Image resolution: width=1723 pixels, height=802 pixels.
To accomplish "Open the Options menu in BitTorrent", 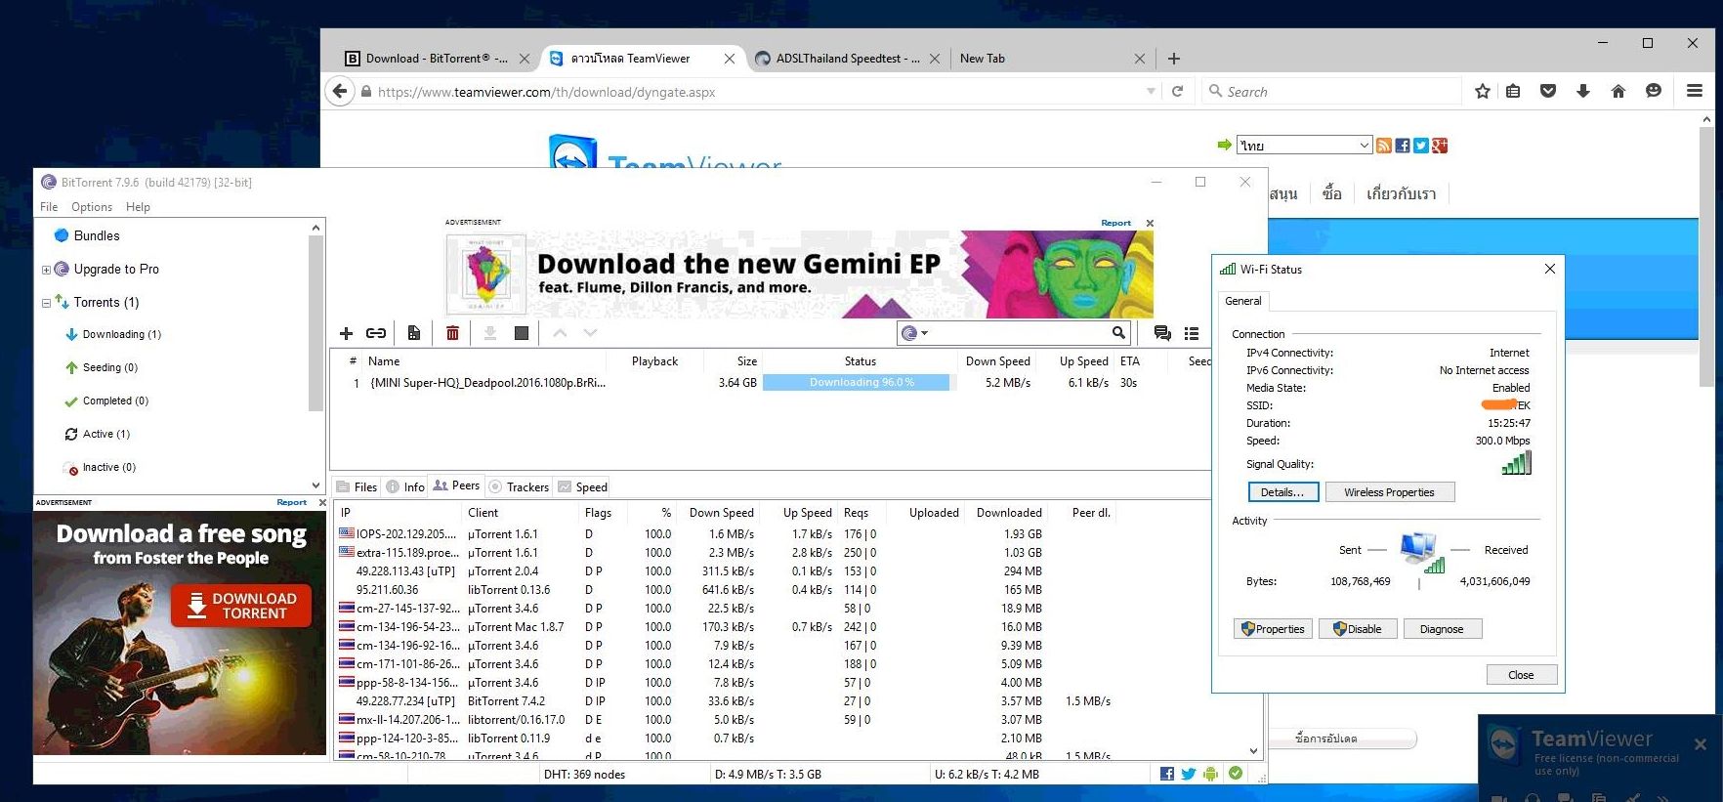I will (92, 207).
